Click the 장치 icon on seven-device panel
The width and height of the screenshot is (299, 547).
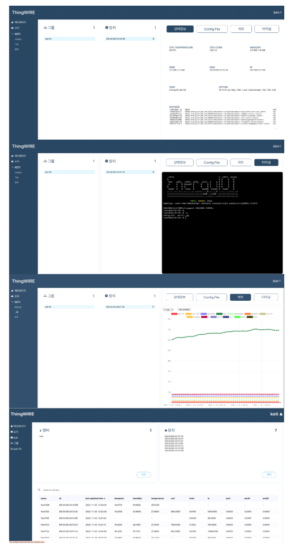(x=166, y=431)
